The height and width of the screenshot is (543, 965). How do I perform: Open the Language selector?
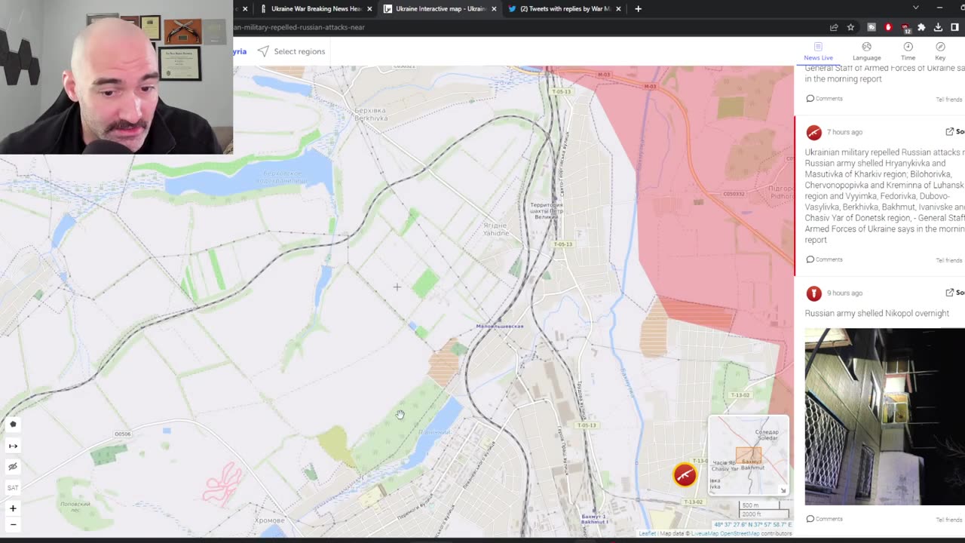point(866,51)
